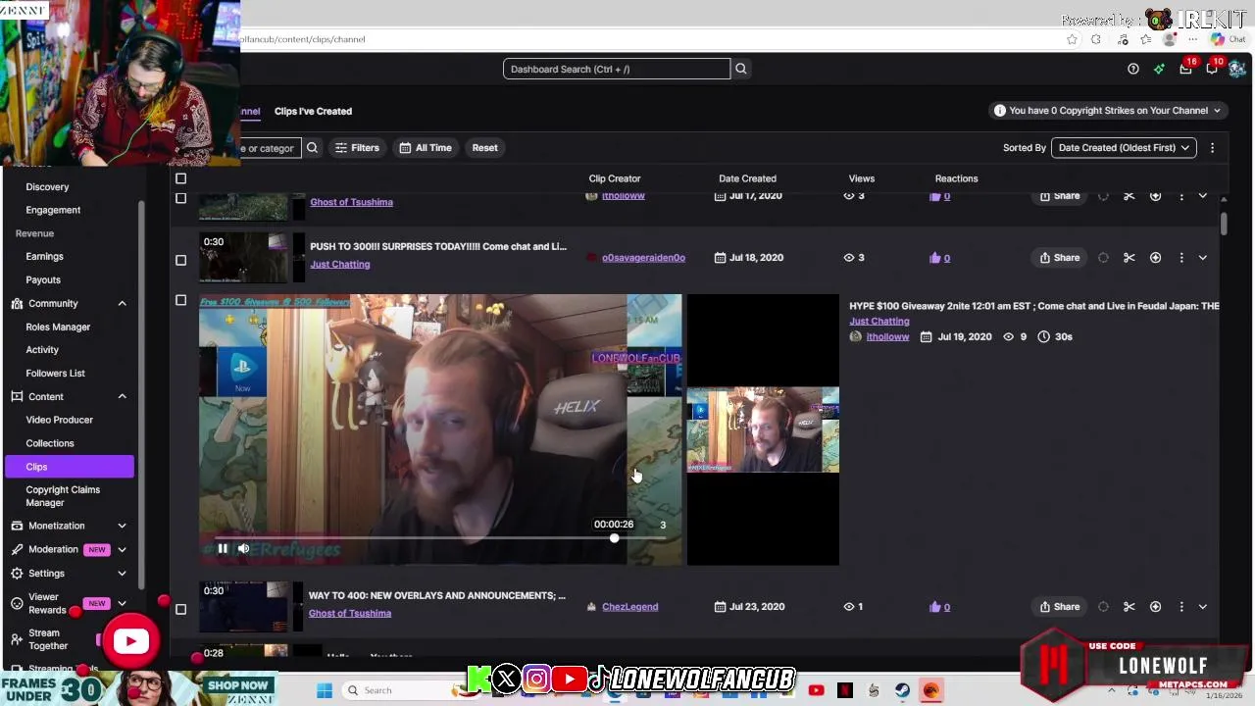
Task: Open Collections in the sidebar
Action: pyautogui.click(x=50, y=443)
